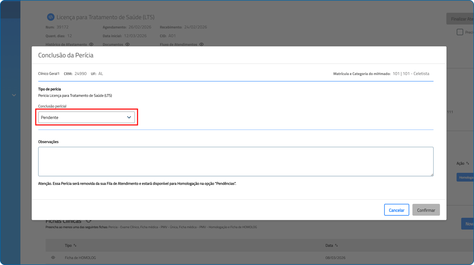Screen dimensions: 474x265
Task: Open the Conclusão pericial dropdown
Action: pos(86,118)
